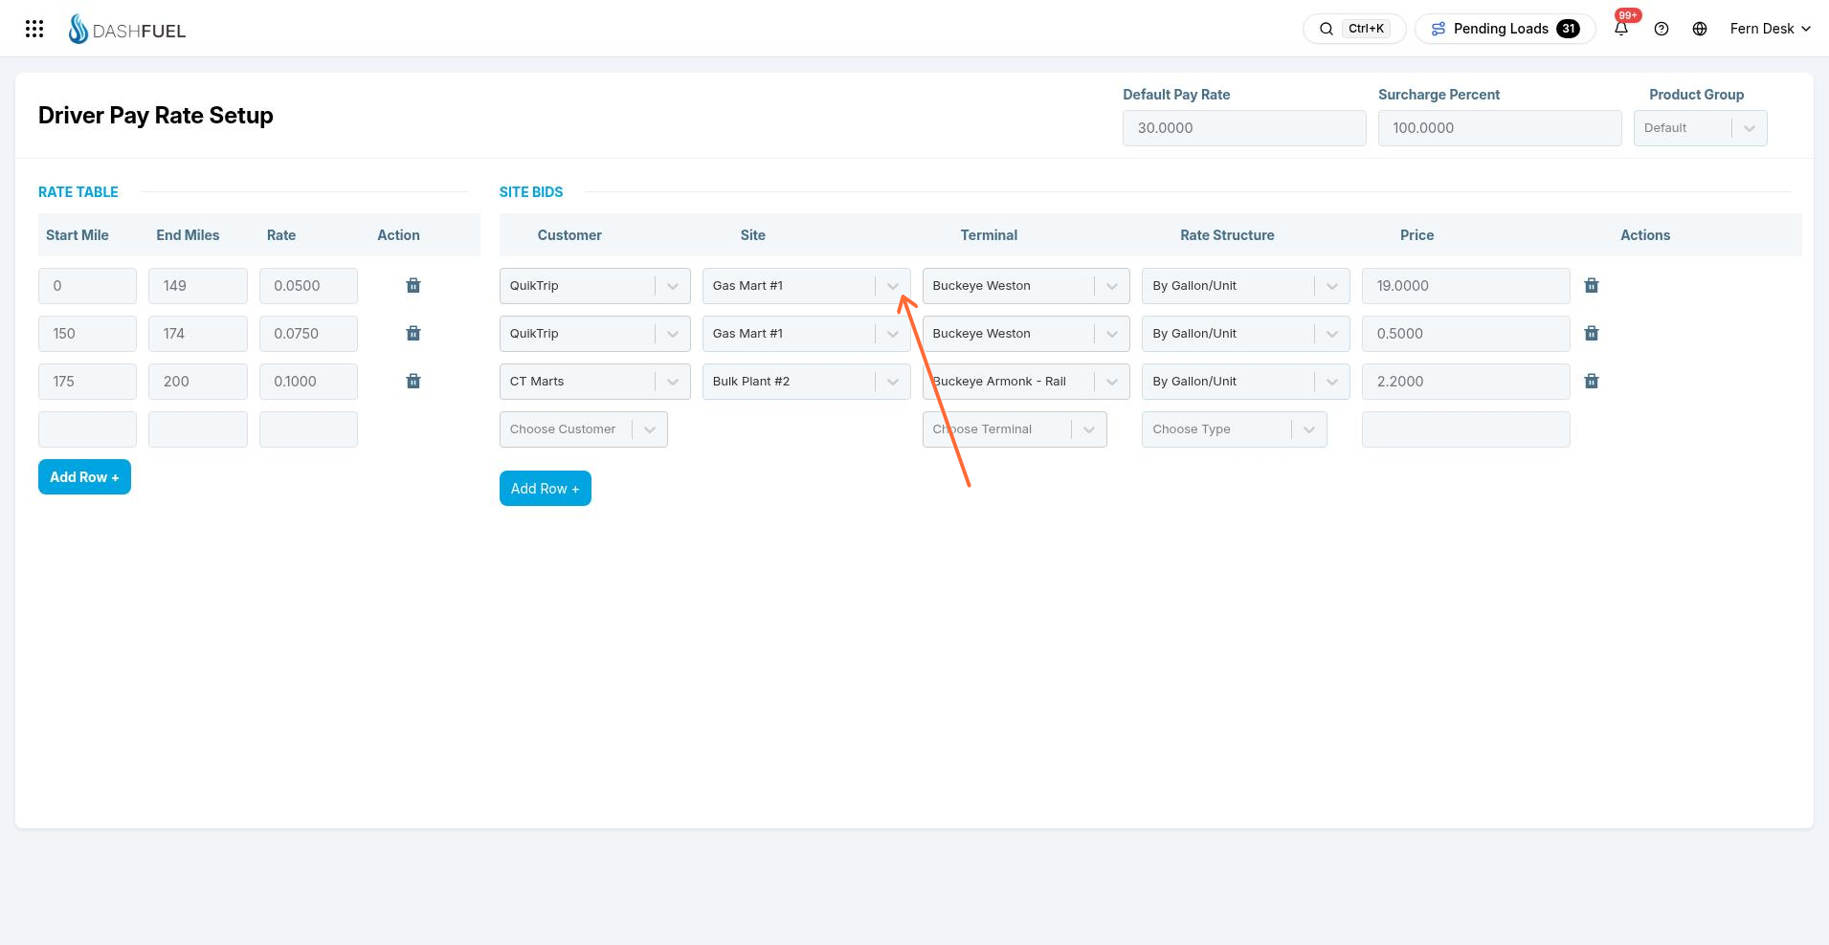1829x945 pixels.
Task: Click the rate field showing 0.0750
Action: tap(308, 334)
